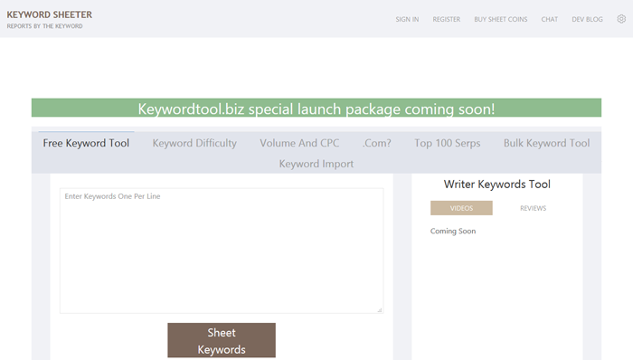Open the Volume And CPC tab
This screenshot has width=633, height=360.
pos(299,143)
